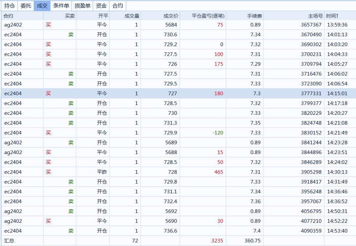Select the 成交 tab
Viewport: 356px width, 246px height.
point(42,6)
